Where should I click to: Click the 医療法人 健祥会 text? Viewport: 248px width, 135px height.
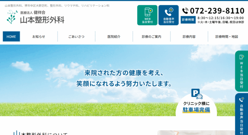tap(33, 12)
